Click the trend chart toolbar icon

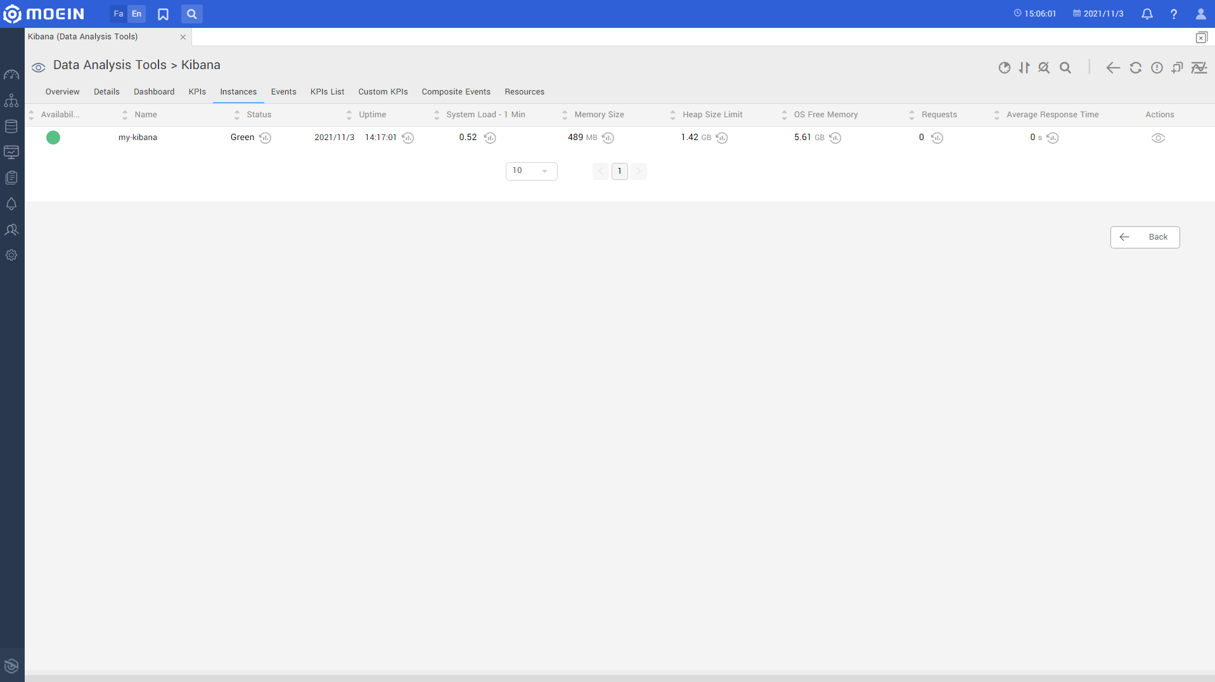tap(1199, 68)
